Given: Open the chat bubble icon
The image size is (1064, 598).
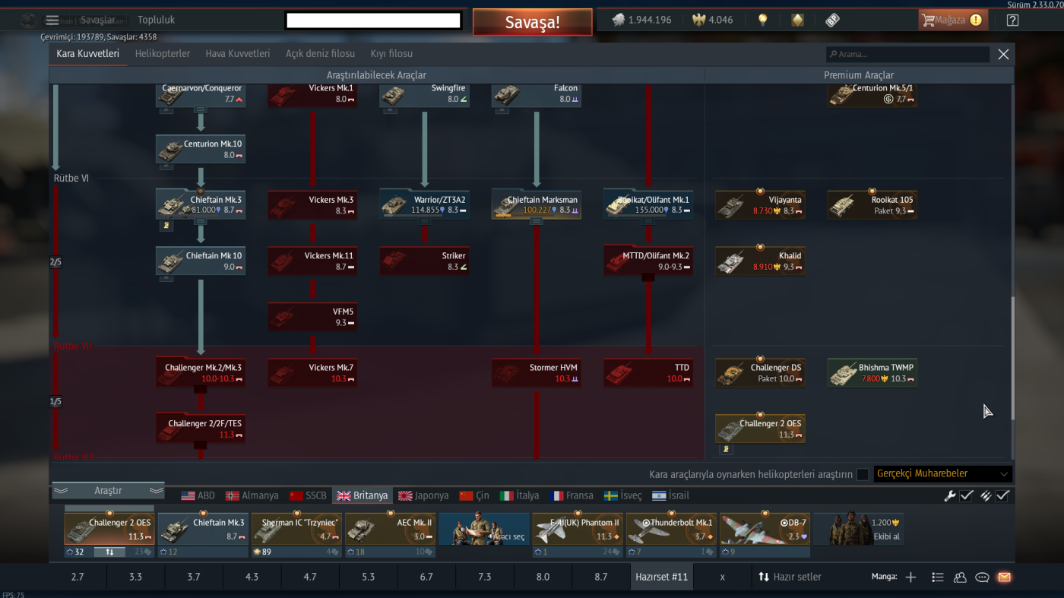Looking at the screenshot, I should (982, 577).
